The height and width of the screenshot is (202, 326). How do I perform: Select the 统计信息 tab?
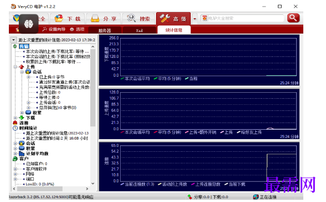(x=174, y=30)
